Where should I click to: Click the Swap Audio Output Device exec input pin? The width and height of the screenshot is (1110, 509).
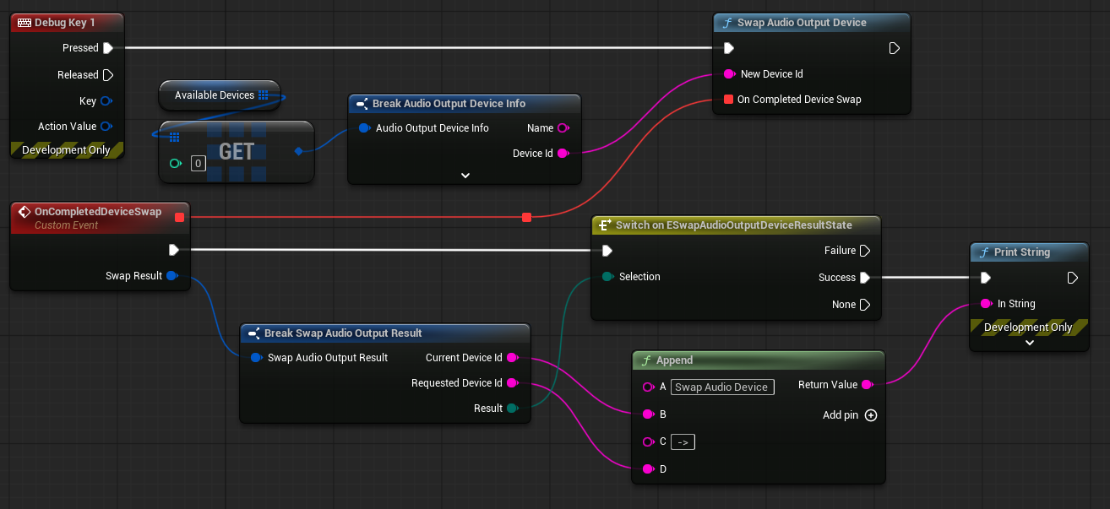[x=729, y=48]
